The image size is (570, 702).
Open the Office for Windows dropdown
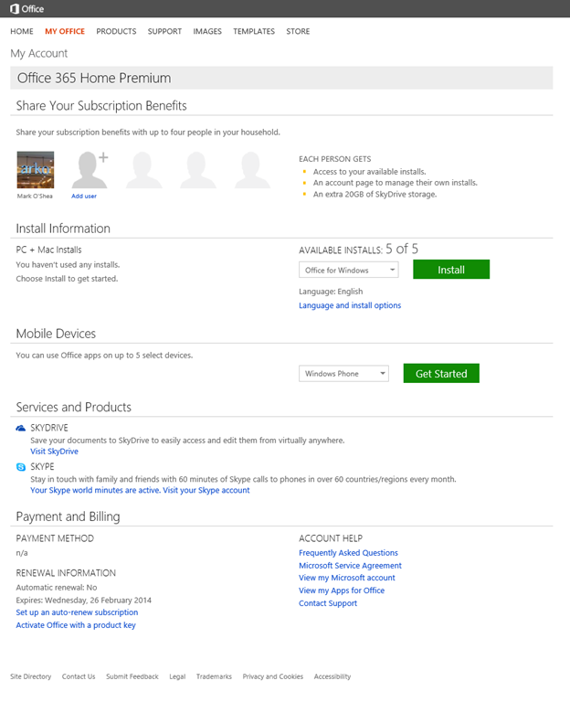click(x=349, y=271)
